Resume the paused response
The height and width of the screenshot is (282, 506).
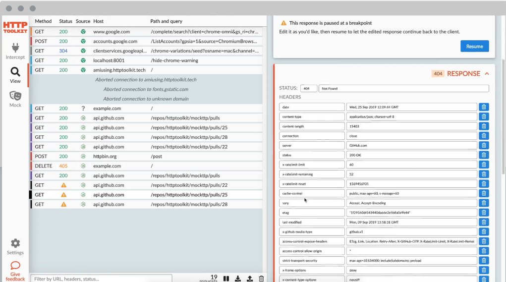pos(474,46)
